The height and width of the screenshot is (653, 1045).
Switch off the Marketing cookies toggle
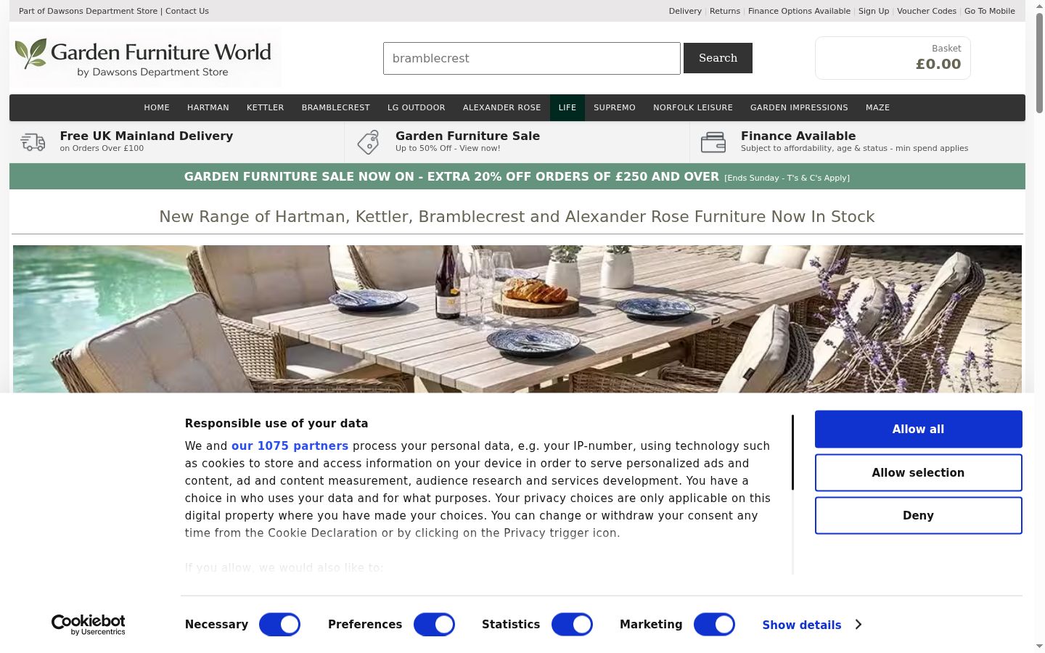pyautogui.click(x=714, y=625)
